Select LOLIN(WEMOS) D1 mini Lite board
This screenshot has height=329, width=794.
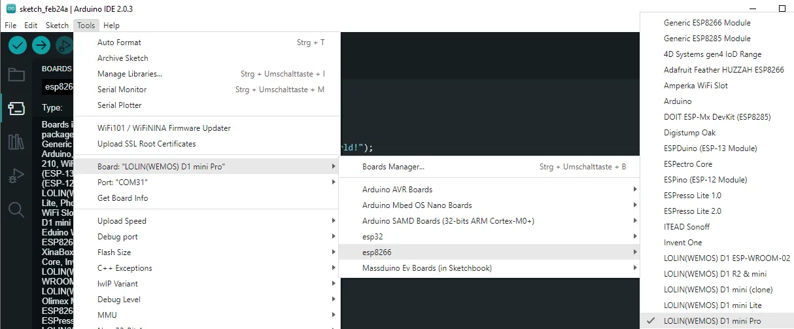pos(712,305)
